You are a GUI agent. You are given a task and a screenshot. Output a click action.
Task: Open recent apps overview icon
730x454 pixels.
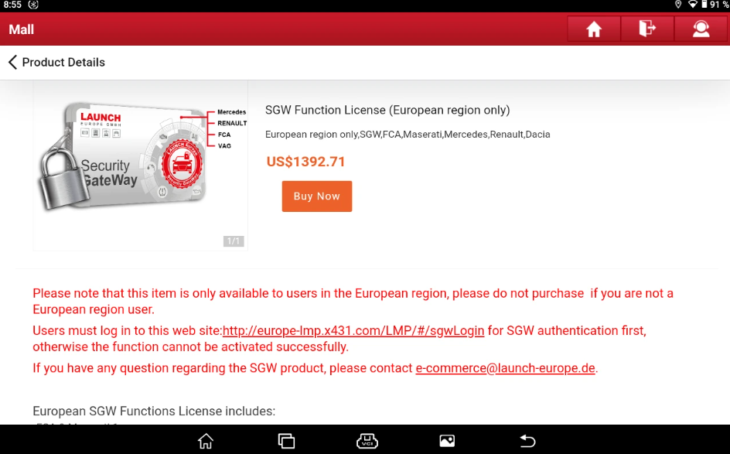click(286, 441)
